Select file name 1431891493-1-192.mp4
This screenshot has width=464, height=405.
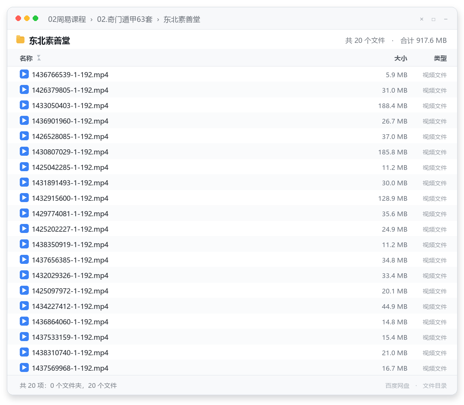[70, 183]
